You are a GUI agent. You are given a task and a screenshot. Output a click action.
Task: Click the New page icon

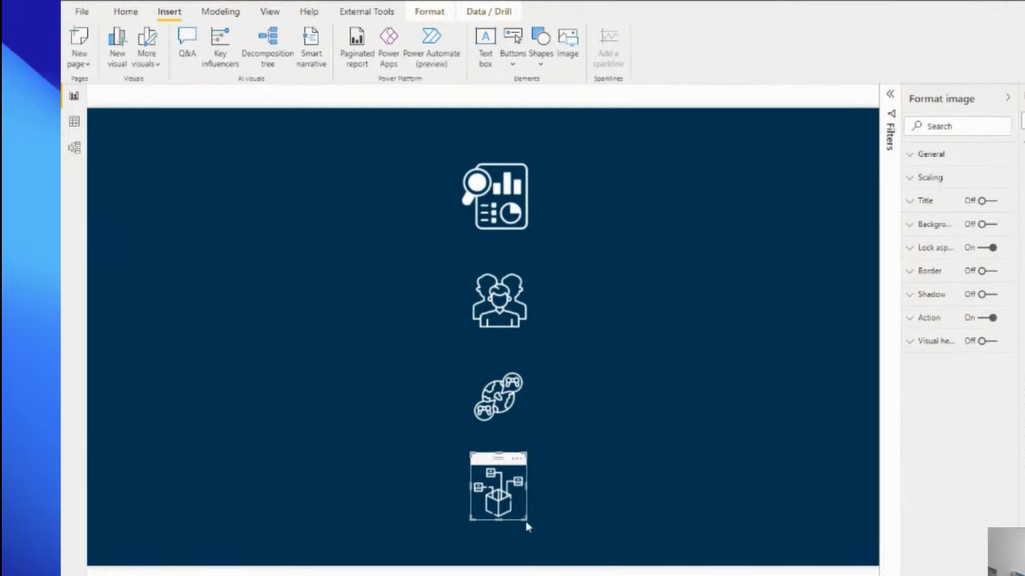coord(79,47)
